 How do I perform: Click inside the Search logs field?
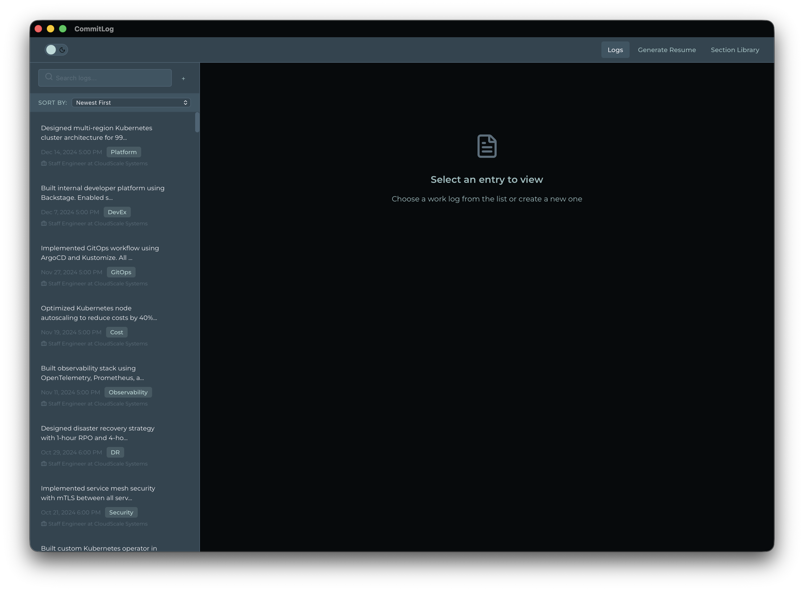coord(104,77)
